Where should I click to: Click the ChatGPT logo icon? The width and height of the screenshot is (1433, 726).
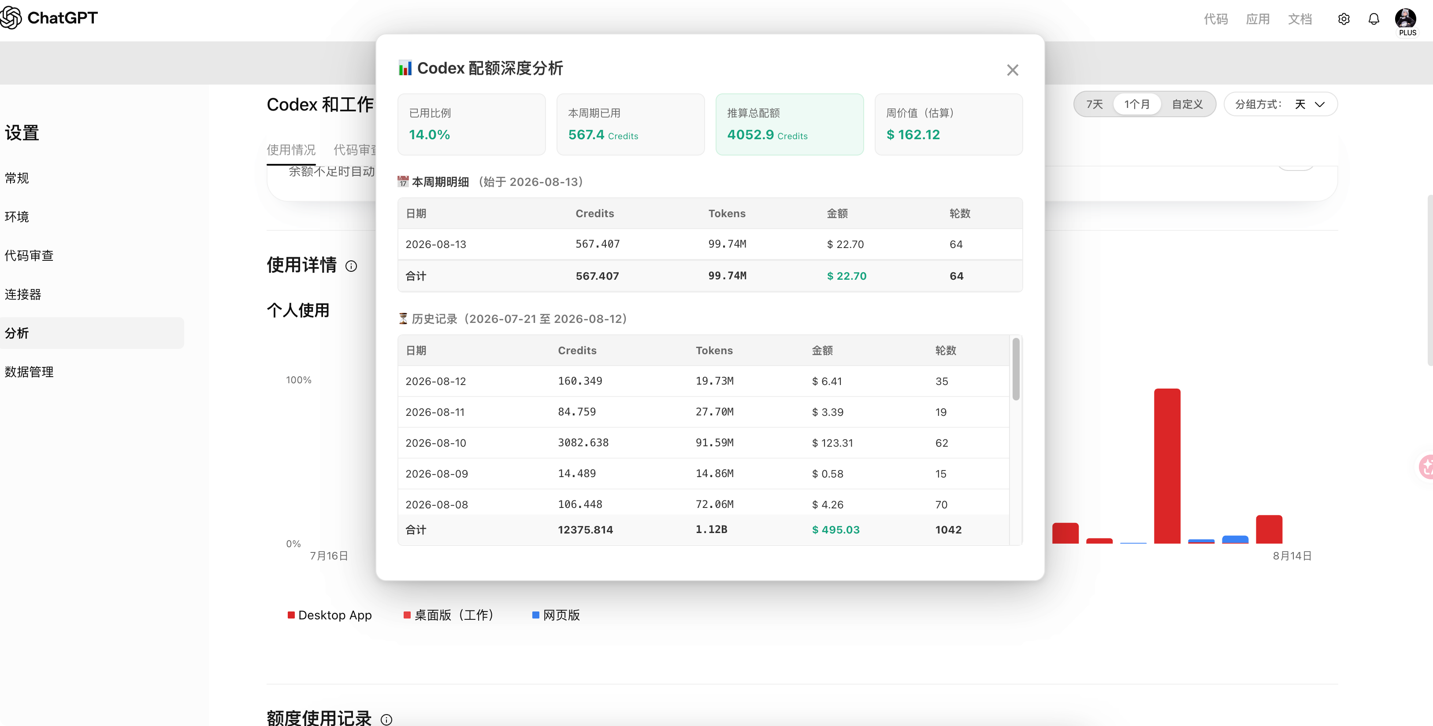click(11, 18)
